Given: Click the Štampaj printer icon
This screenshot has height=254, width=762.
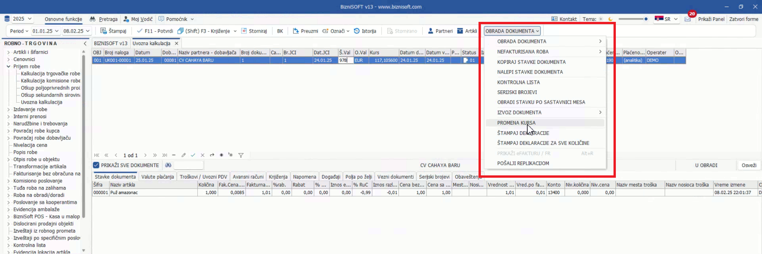Looking at the screenshot, I should click(x=104, y=31).
